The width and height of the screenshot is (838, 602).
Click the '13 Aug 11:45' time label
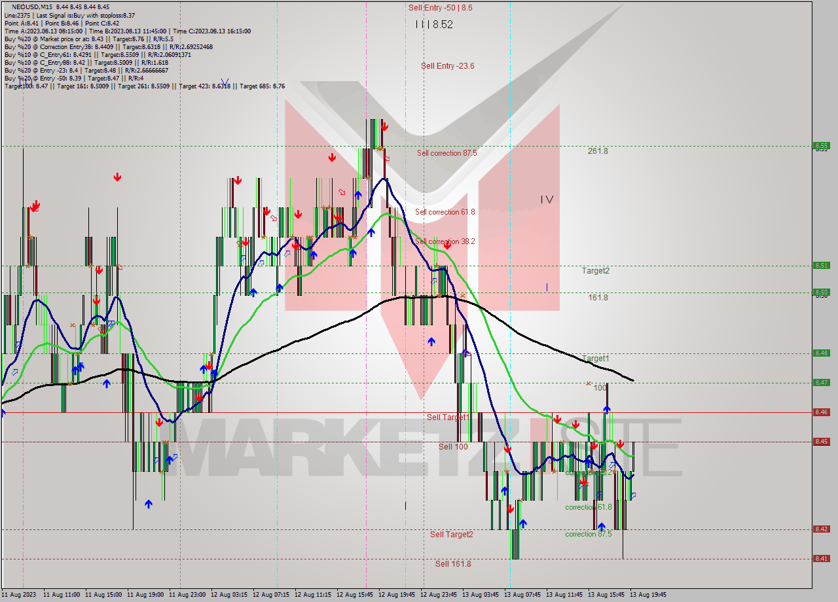tap(564, 595)
